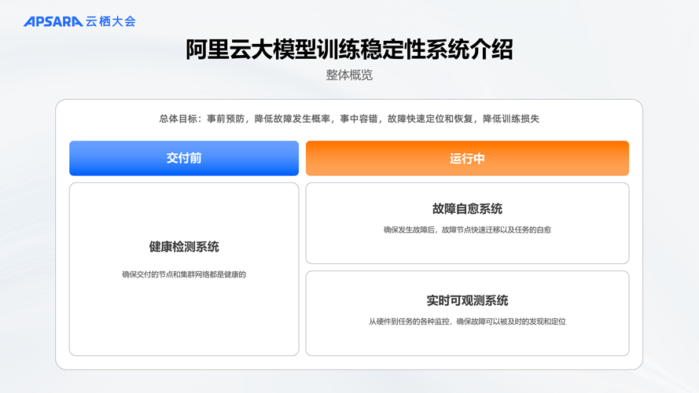Select the 故障自愈系统 heading

[x=467, y=208]
